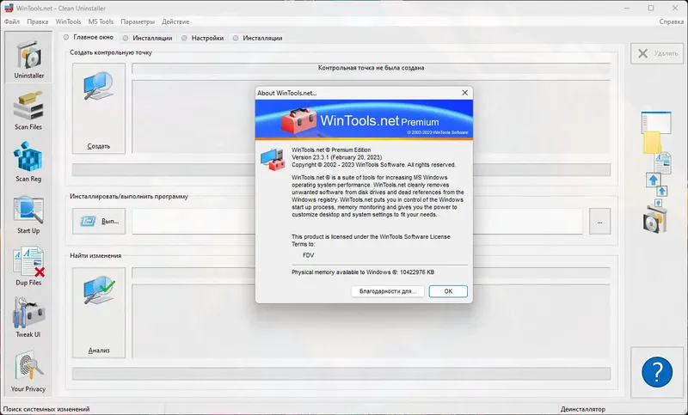Open the Dup Files tool
Image resolution: width=688 pixels, height=415 pixels.
click(x=28, y=266)
